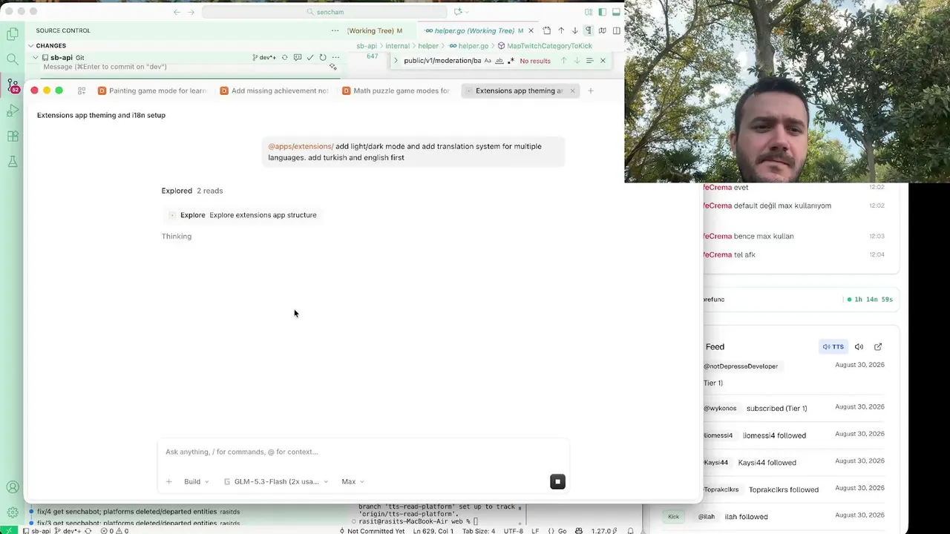Add attachment with plus in chat input
950x534 pixels.
coord(168,482)
